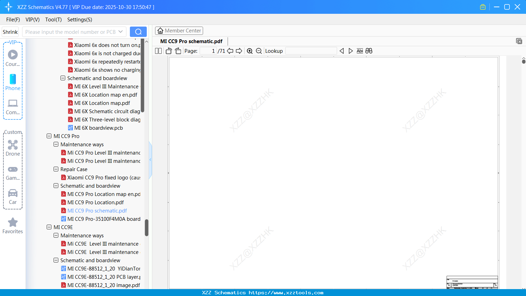
Task: Focus the page number field
Action: point(208,51)
